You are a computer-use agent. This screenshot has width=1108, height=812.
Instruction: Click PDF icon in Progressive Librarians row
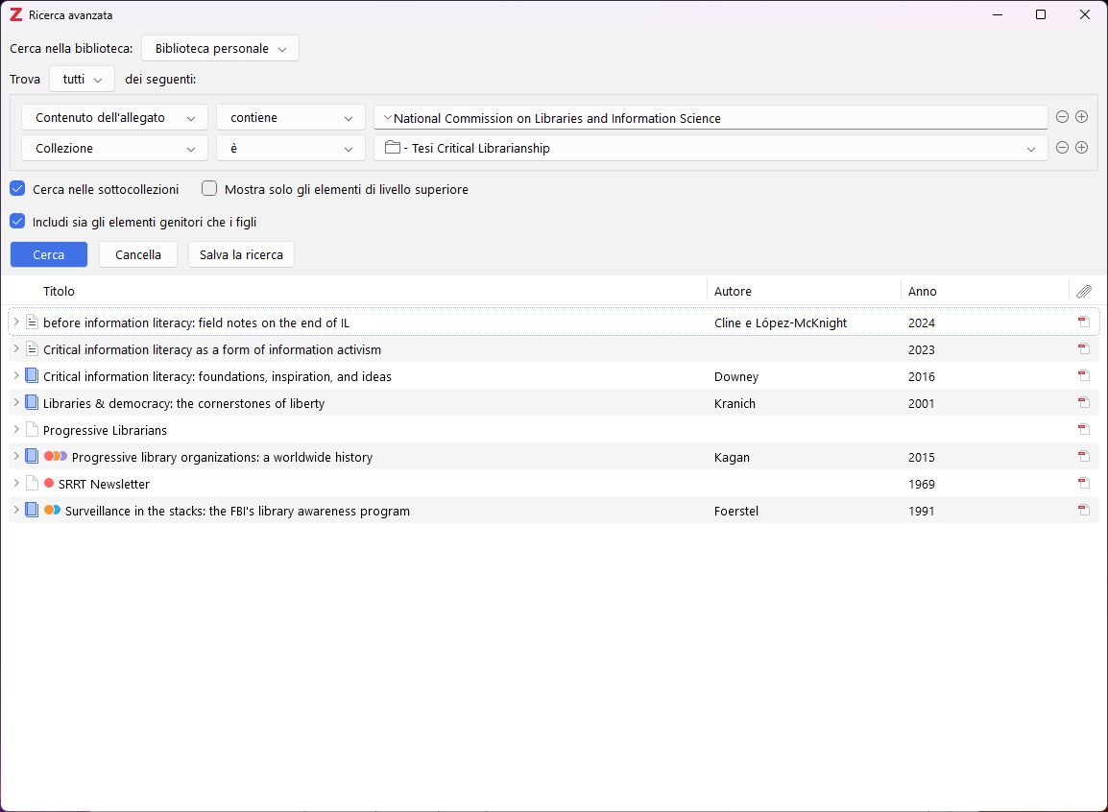(1084, 429)
